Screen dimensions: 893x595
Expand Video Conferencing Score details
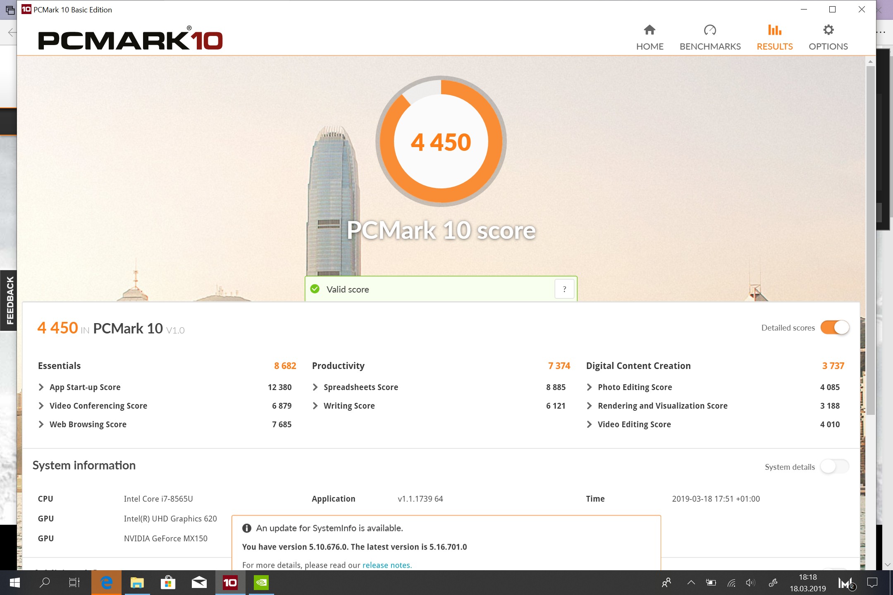(x=41, y=406)
